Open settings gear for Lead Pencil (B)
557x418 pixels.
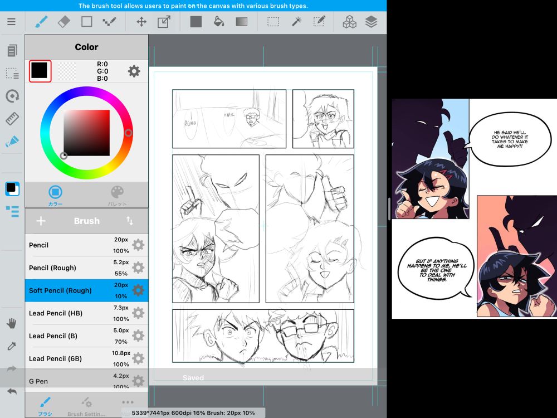coord(138,336)
